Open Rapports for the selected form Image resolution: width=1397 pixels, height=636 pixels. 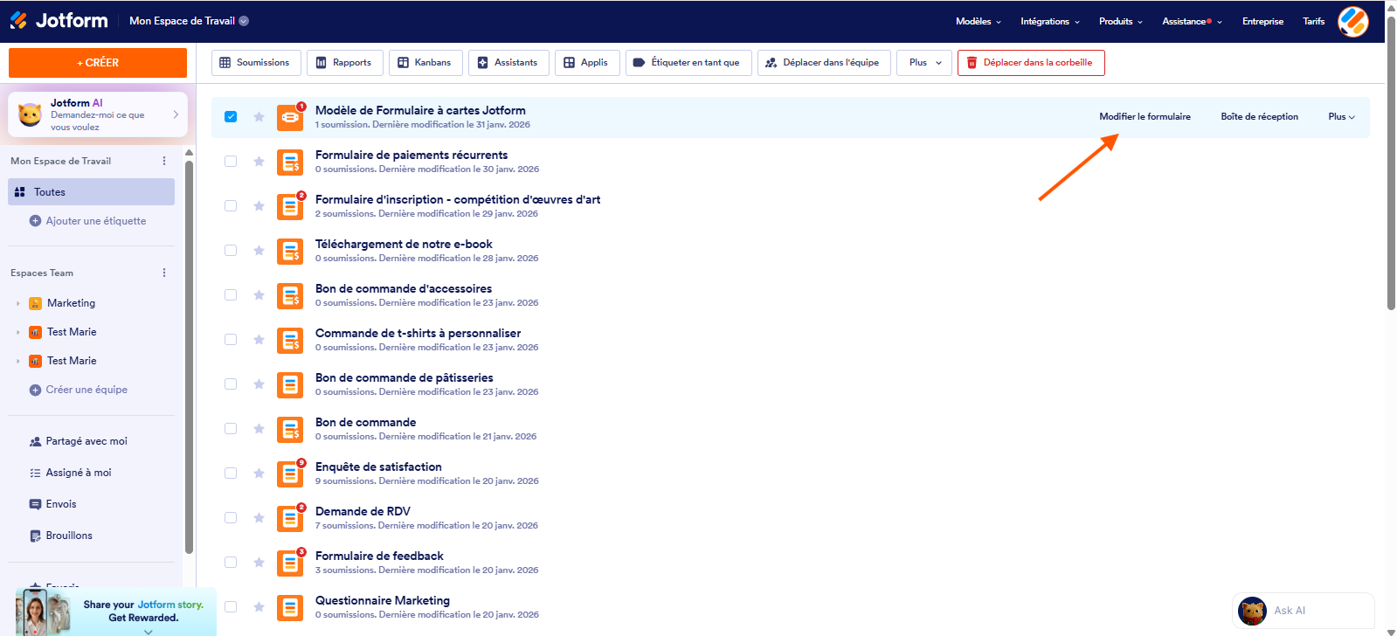345,62
